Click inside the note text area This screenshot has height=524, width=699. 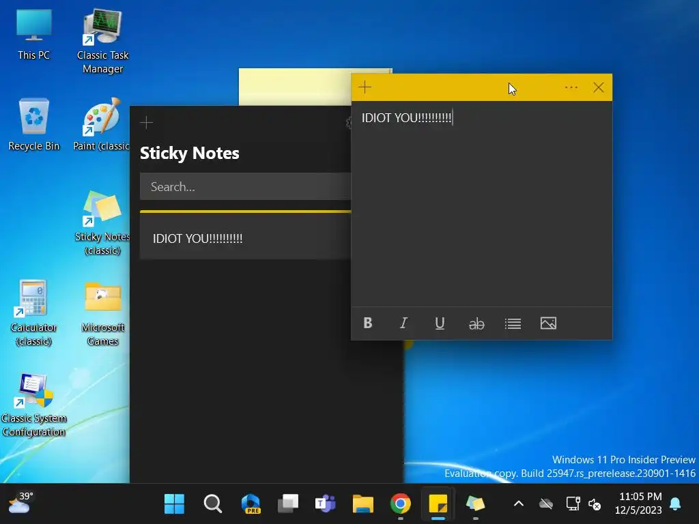481,203
